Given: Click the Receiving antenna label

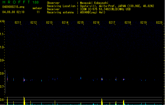Looking at the screenshot, I should [x=60, y=12].
